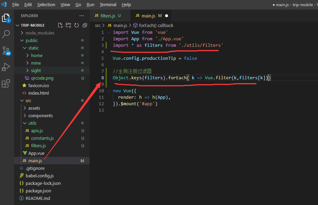Expand the node_modules folder

[x=40, y=33]
